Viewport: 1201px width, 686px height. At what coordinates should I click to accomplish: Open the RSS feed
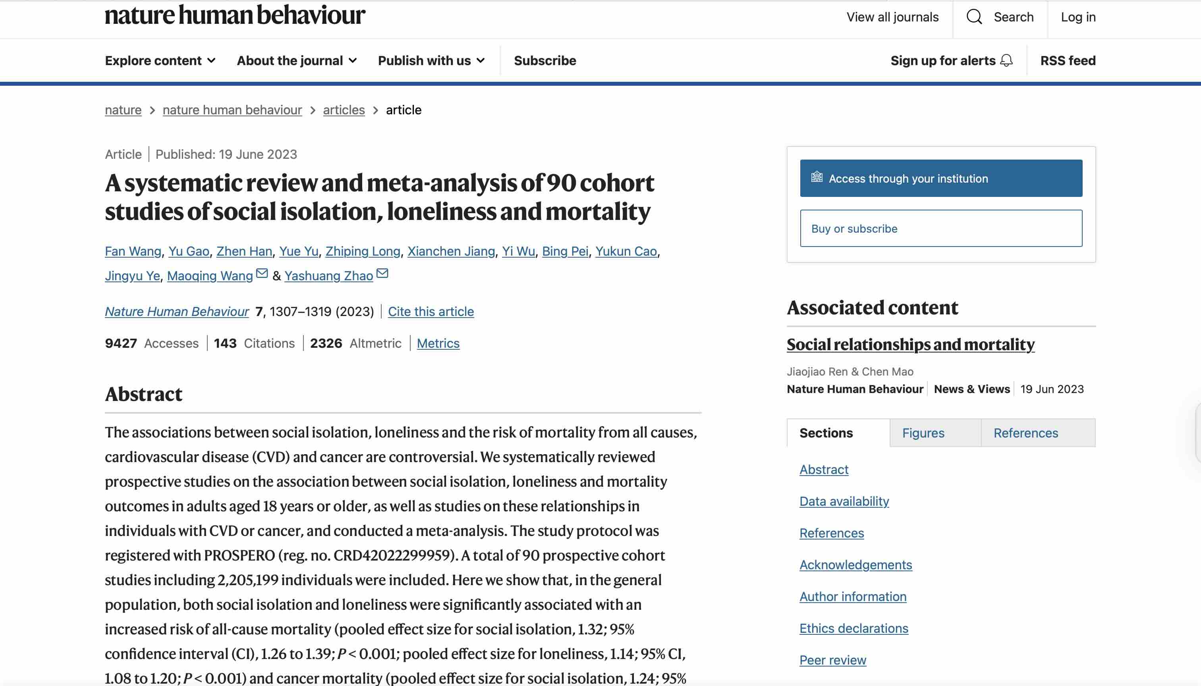(x=1067, y=60)
